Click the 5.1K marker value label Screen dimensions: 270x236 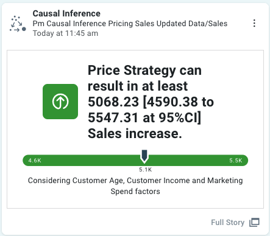click(145, 170)
